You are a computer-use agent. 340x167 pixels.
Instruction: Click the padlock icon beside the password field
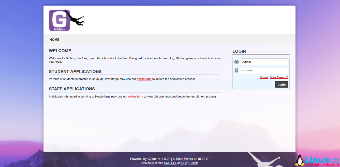pyautogui.click(x=236, y=70)
